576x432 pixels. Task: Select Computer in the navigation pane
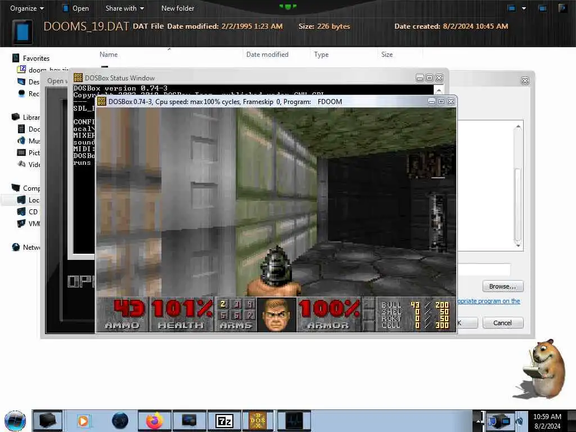pos(31,188)
